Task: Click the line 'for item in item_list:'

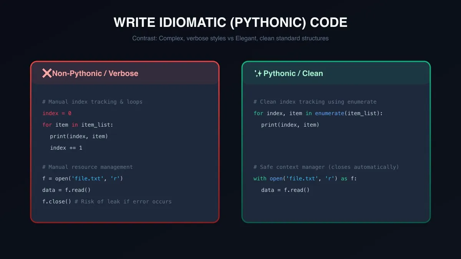Action: (x=78, y=125)
